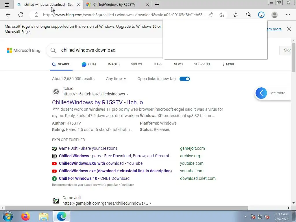This screenshot has width=296, height=222.
Task: Toggle Open links in new tab
Action: pos(185,79)
